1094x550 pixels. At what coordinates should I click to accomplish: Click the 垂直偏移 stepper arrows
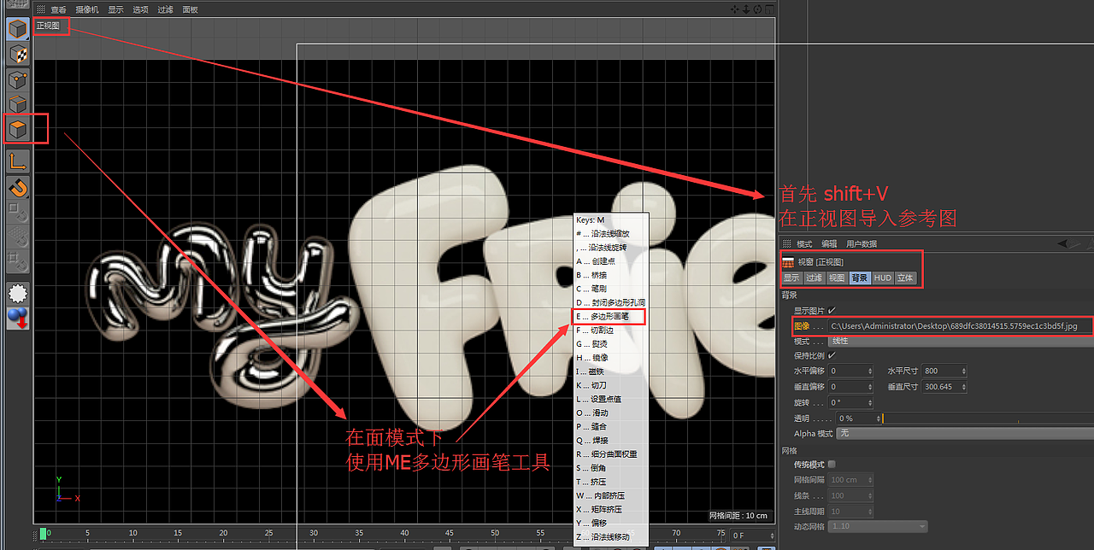tap(870, 387)
